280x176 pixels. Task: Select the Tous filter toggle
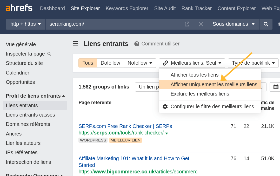[x=88, y=63]
